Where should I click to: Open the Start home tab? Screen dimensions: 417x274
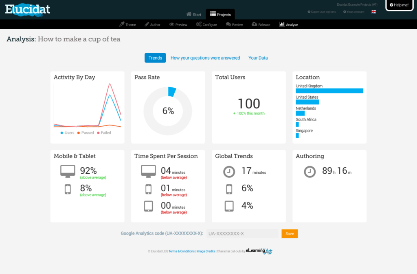pyautogui.click(x=194, y=15)
